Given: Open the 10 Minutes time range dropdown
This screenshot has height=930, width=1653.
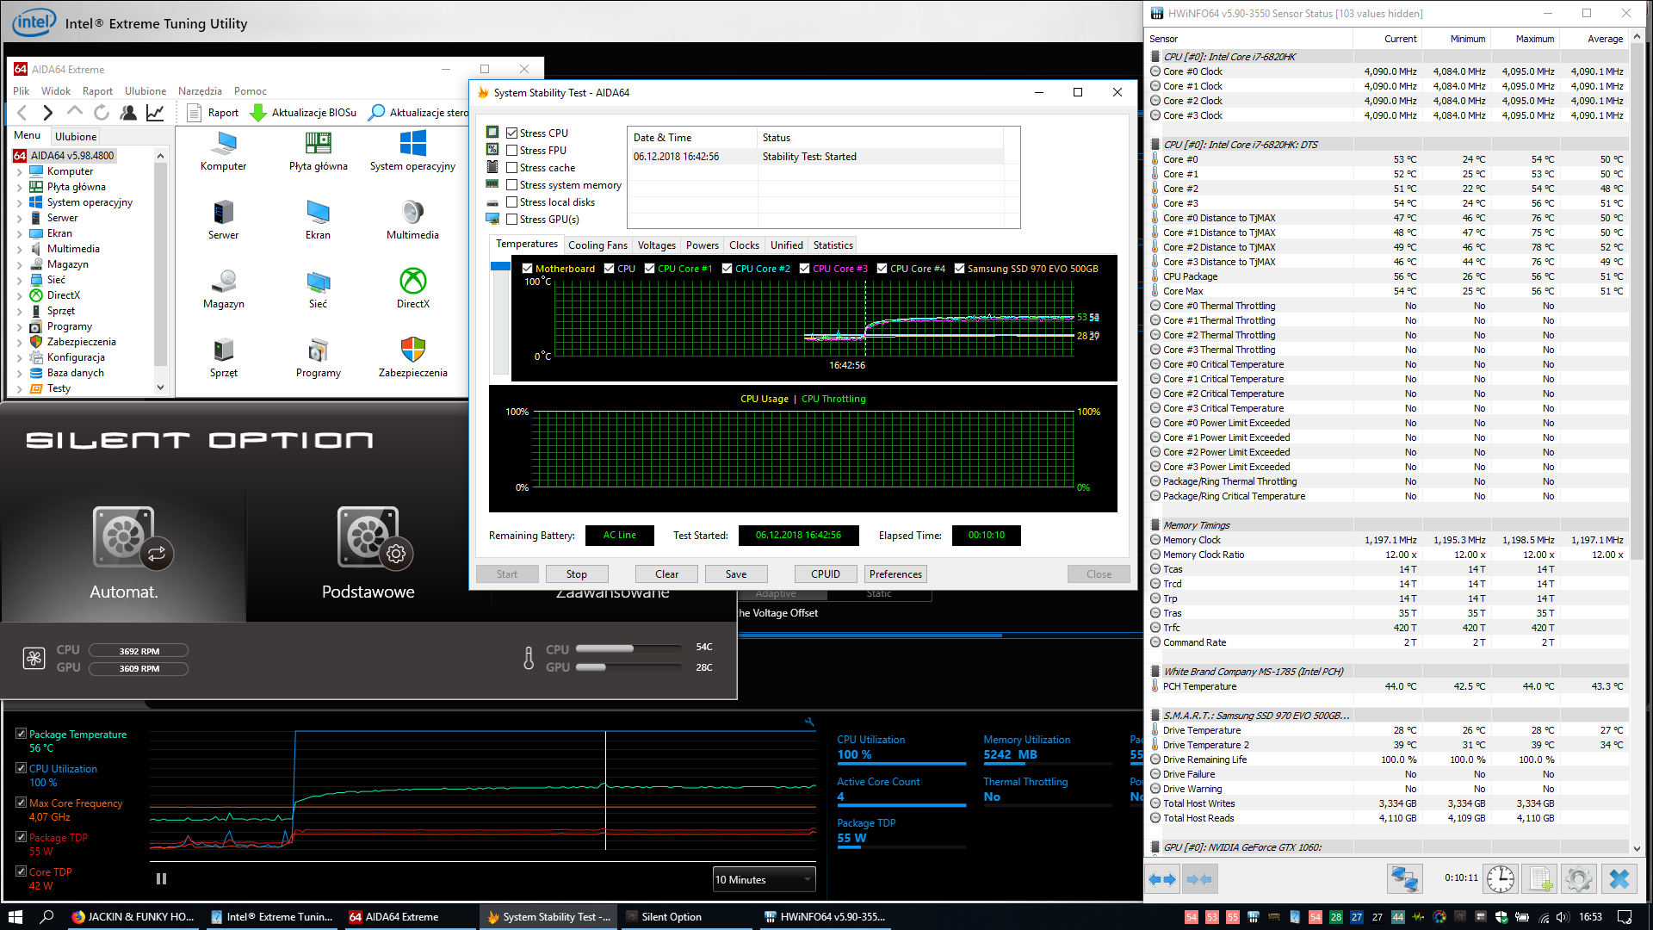Looking at the screenshot, I should point(765,879).
